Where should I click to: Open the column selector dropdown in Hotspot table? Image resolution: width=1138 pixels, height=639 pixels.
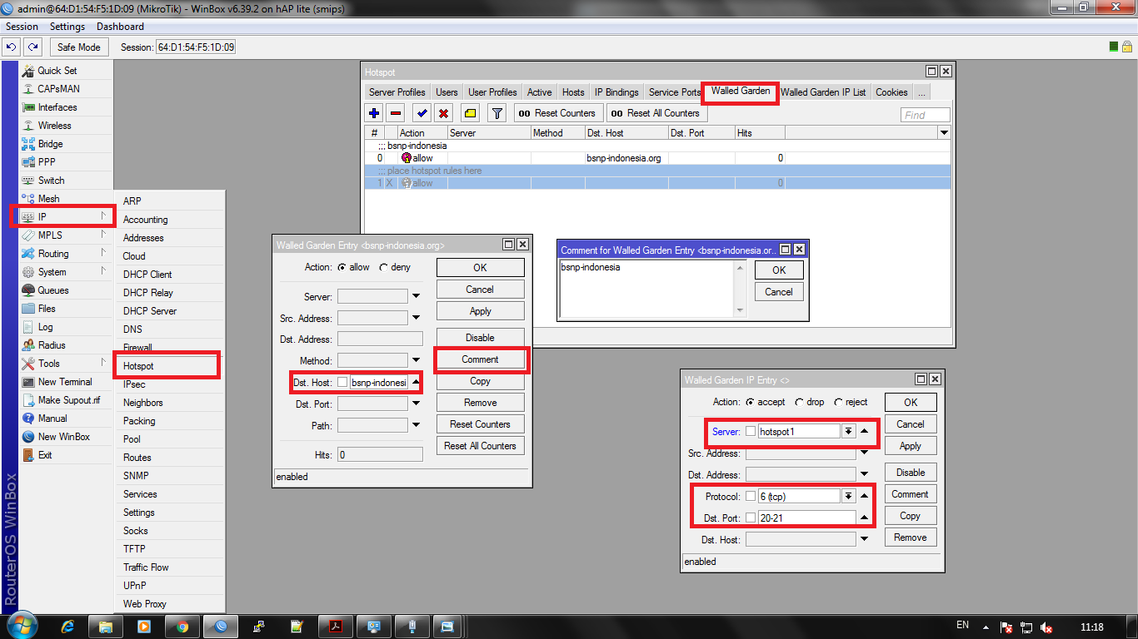coord(944,133)
